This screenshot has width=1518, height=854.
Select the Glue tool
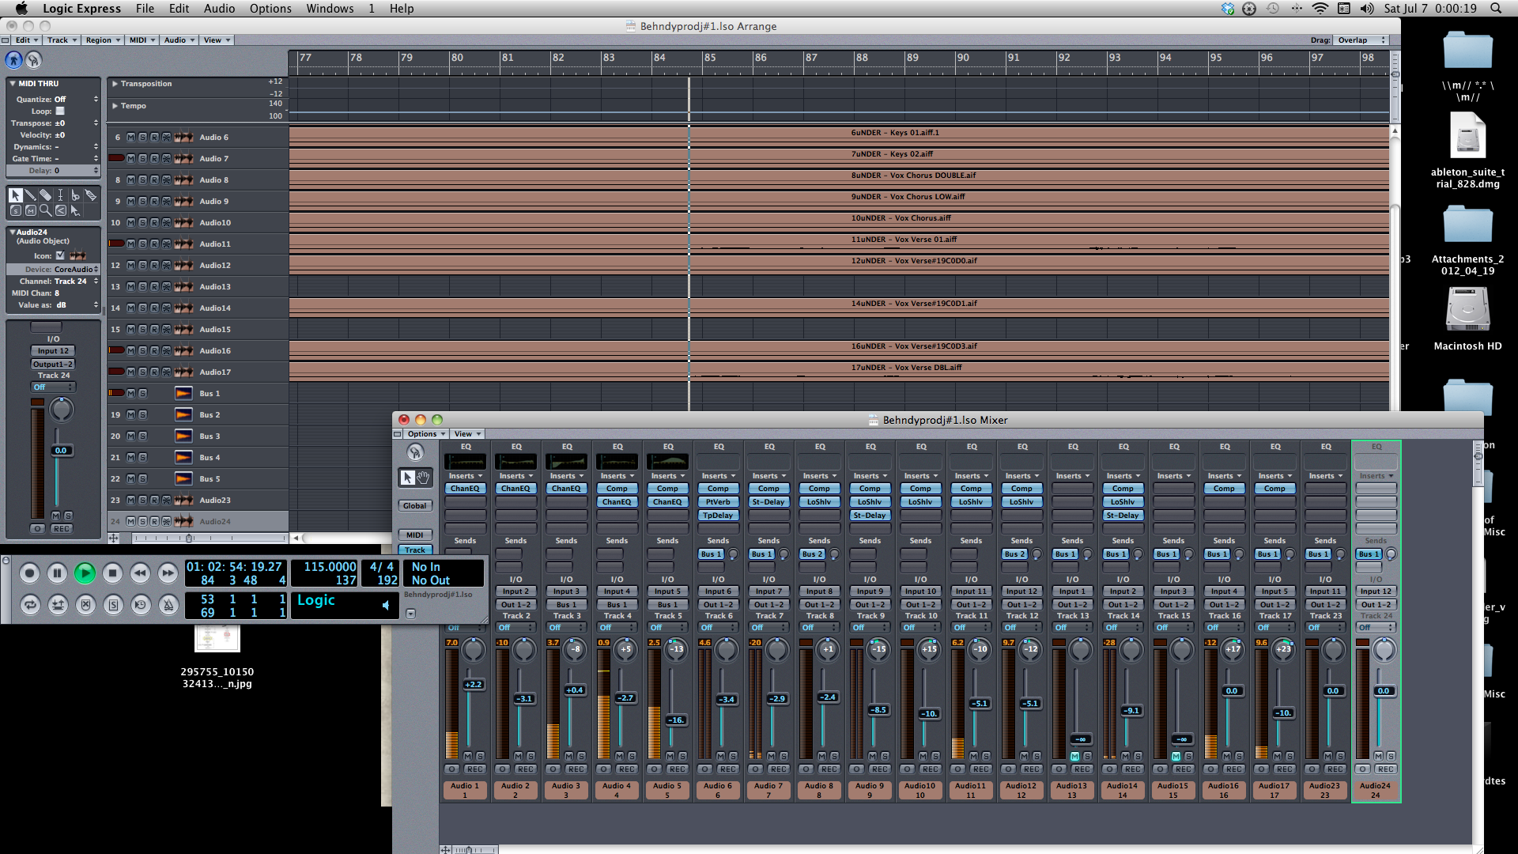coord(90,195)
